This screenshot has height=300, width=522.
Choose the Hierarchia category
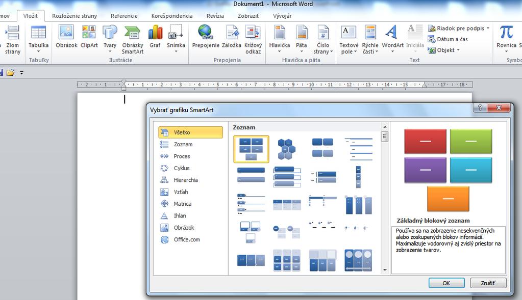(190, 180)
